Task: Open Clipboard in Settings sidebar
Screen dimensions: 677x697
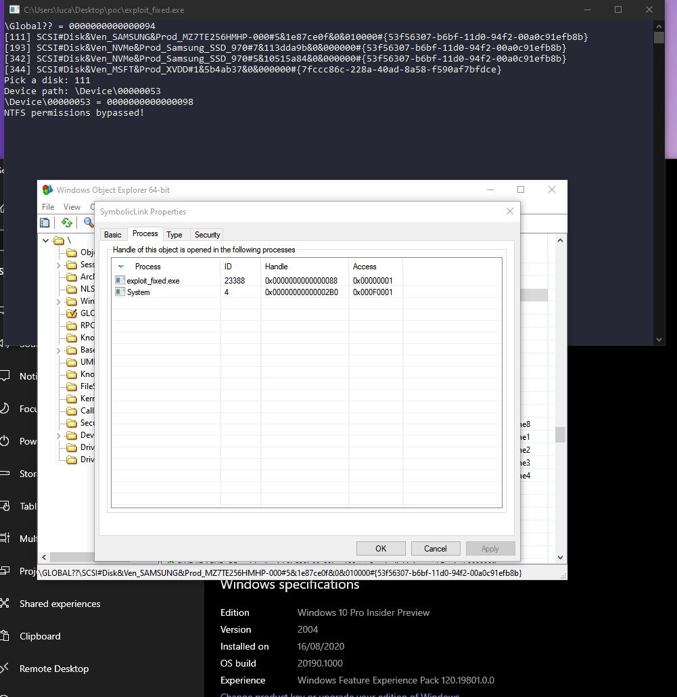Action: pyautogui.click(x=40, y=636)
